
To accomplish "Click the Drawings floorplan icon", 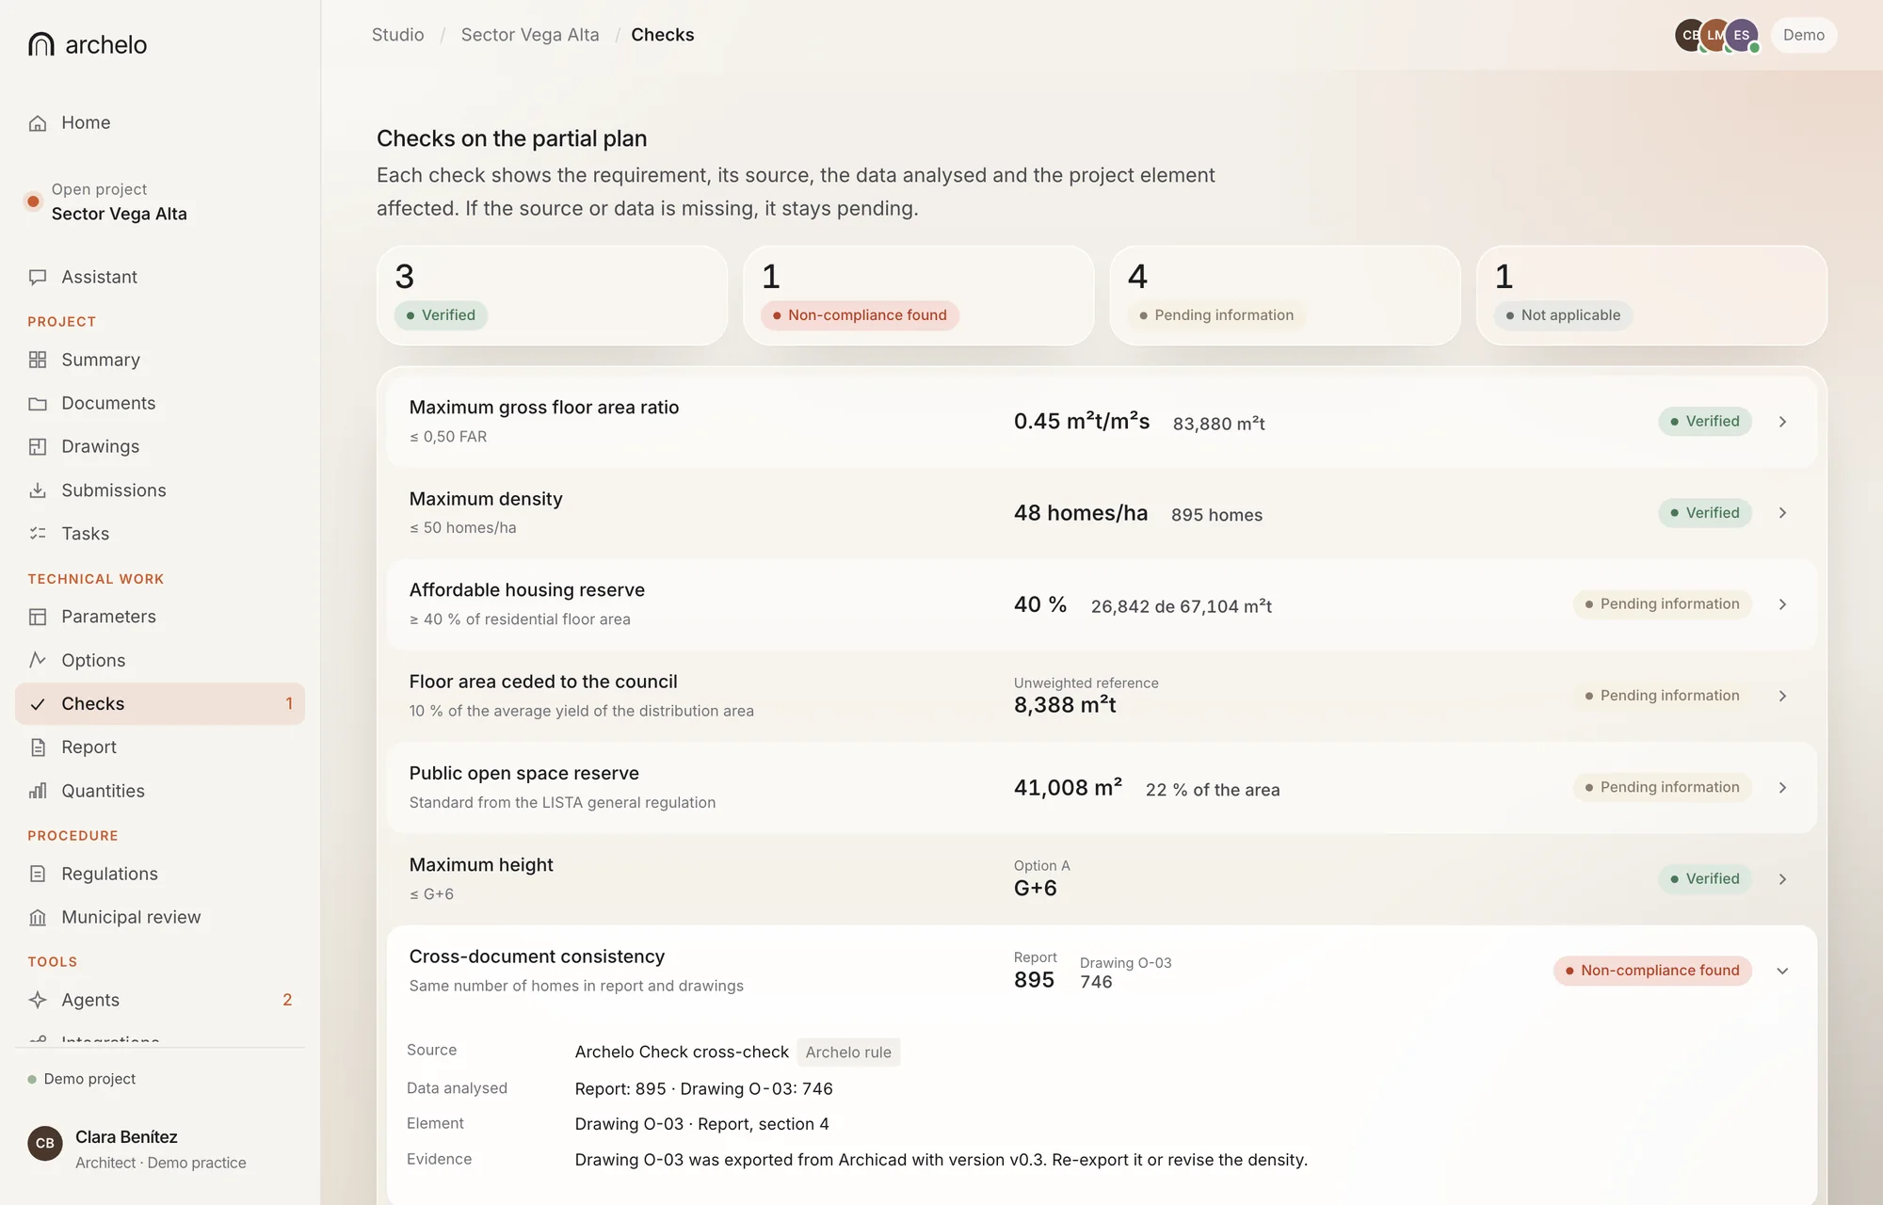I will point(38,446).
